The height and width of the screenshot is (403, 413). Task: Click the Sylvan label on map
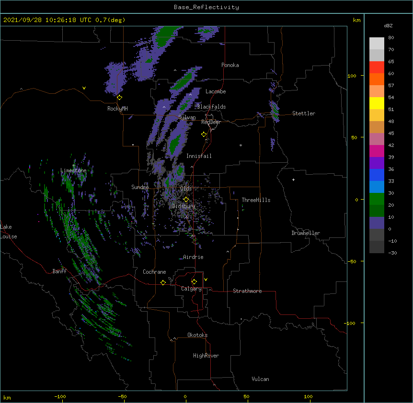(187, 117)
